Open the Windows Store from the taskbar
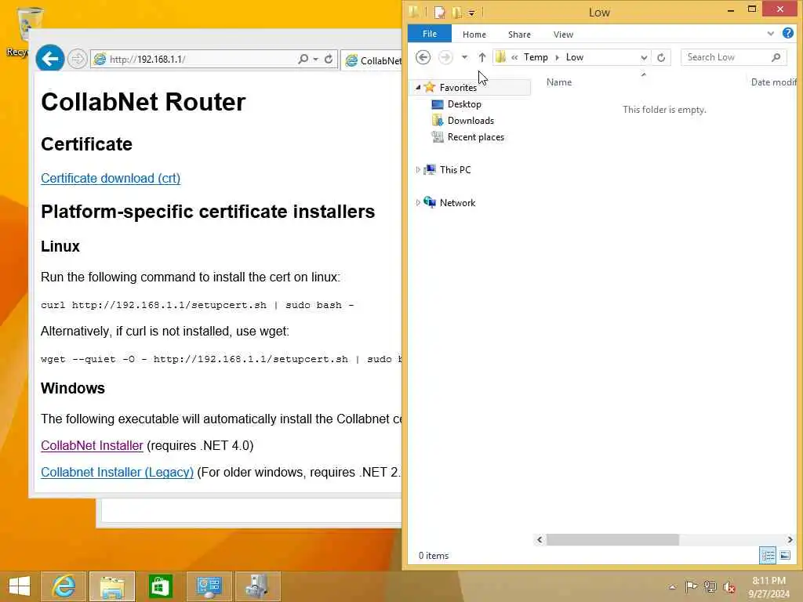This screenshot has width=803, height=602. 160,586
